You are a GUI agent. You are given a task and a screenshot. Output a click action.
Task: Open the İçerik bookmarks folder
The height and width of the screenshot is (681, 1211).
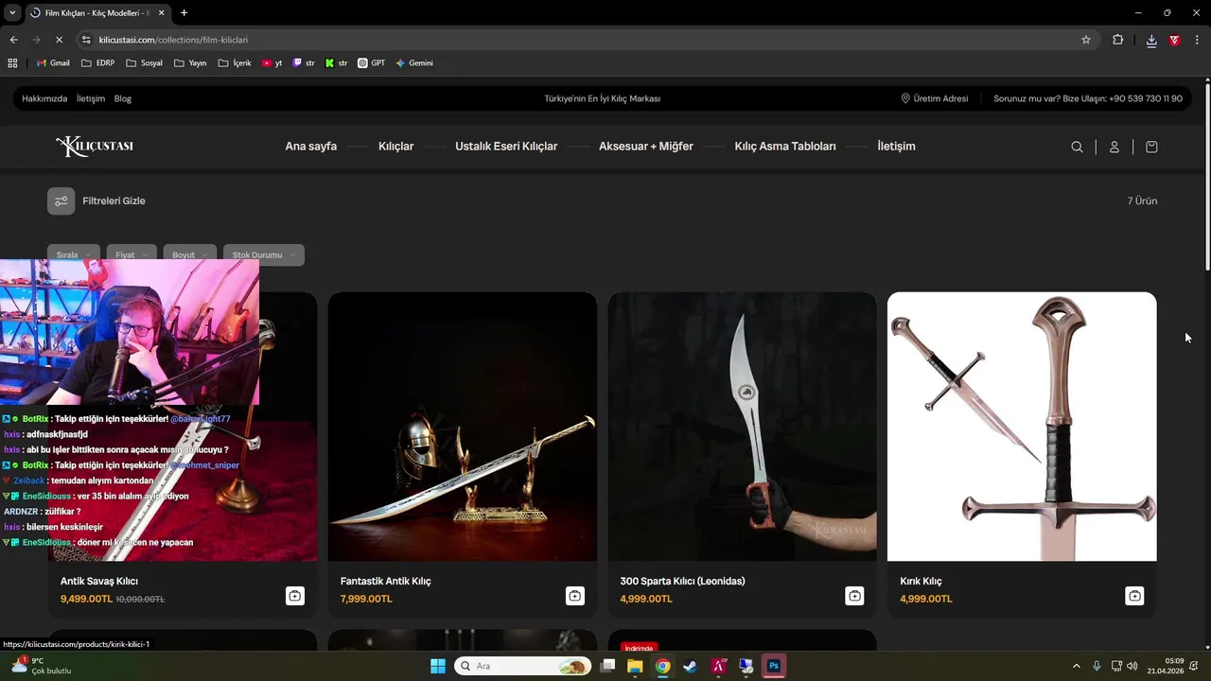click(x=235, y=63)
